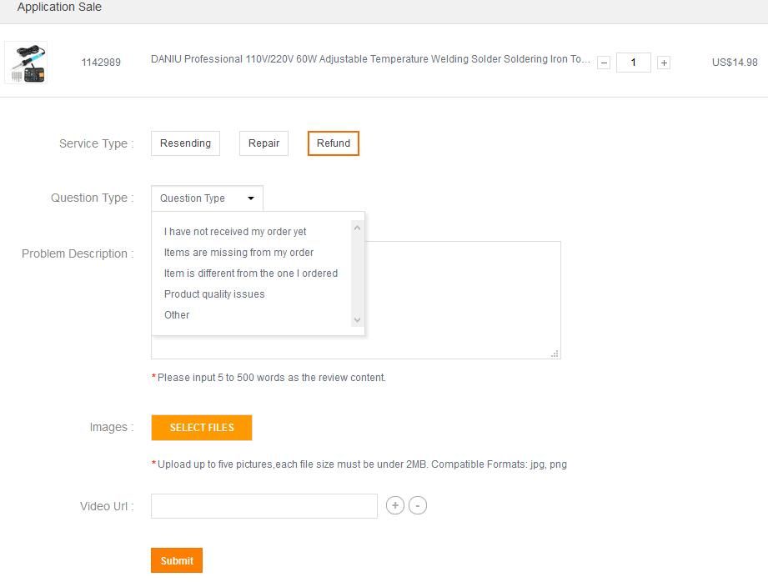Remove video URL with minus icon
The image size is (768, 582).
pyautogui.click(x=418, y=505)
